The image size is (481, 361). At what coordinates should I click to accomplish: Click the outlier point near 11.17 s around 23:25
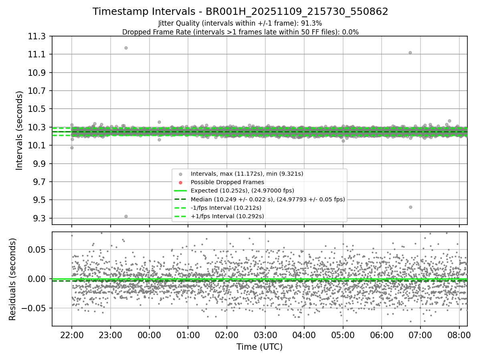(x=126, y=48)
